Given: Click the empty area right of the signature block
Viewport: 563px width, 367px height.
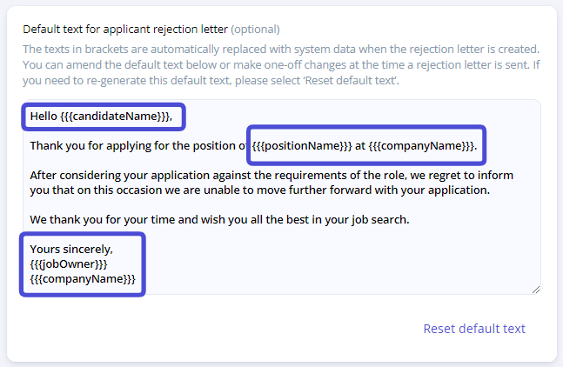Looking at the screenshot, I should (x=338, y=264).
